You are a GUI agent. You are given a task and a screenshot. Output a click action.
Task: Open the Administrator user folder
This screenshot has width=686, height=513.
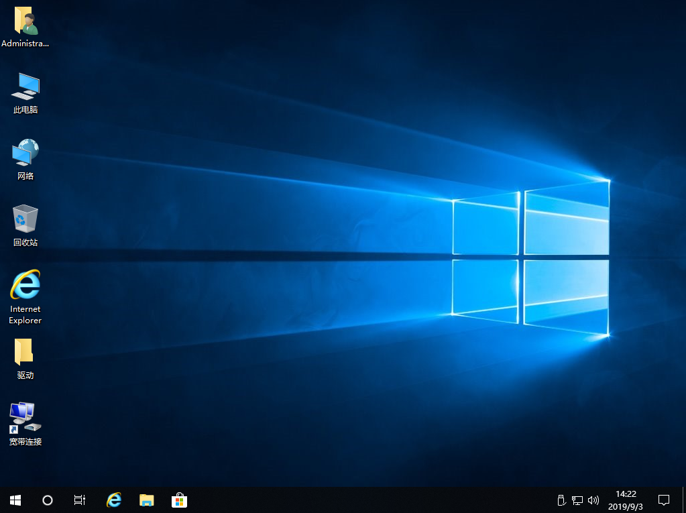(25, 20)
